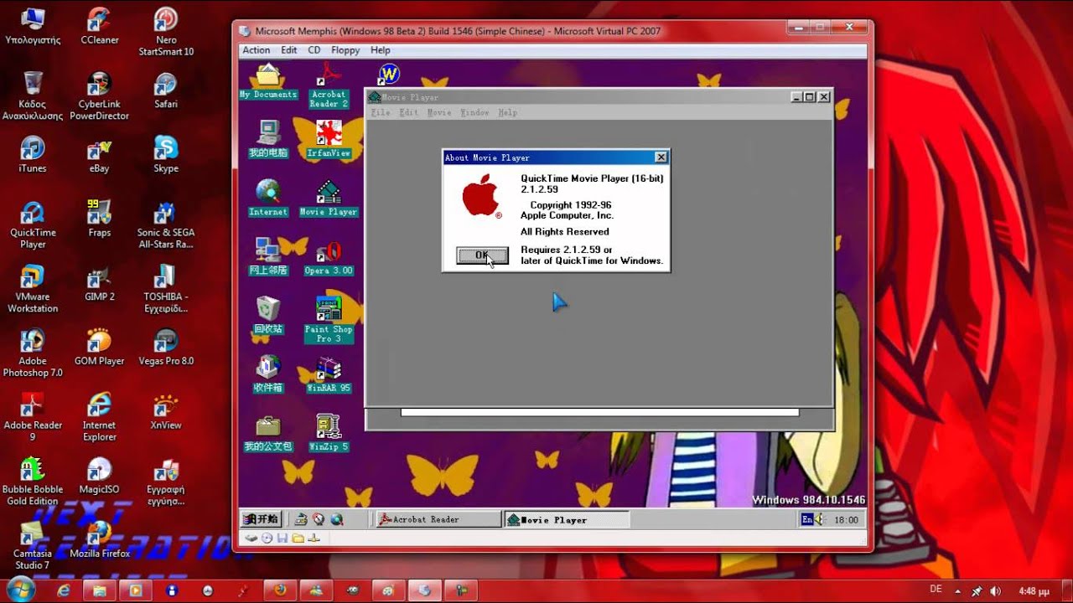The image size is (1073, 603).
Task: Click OK in About Movie Player dialog
Action: click(x=482, y=255)
